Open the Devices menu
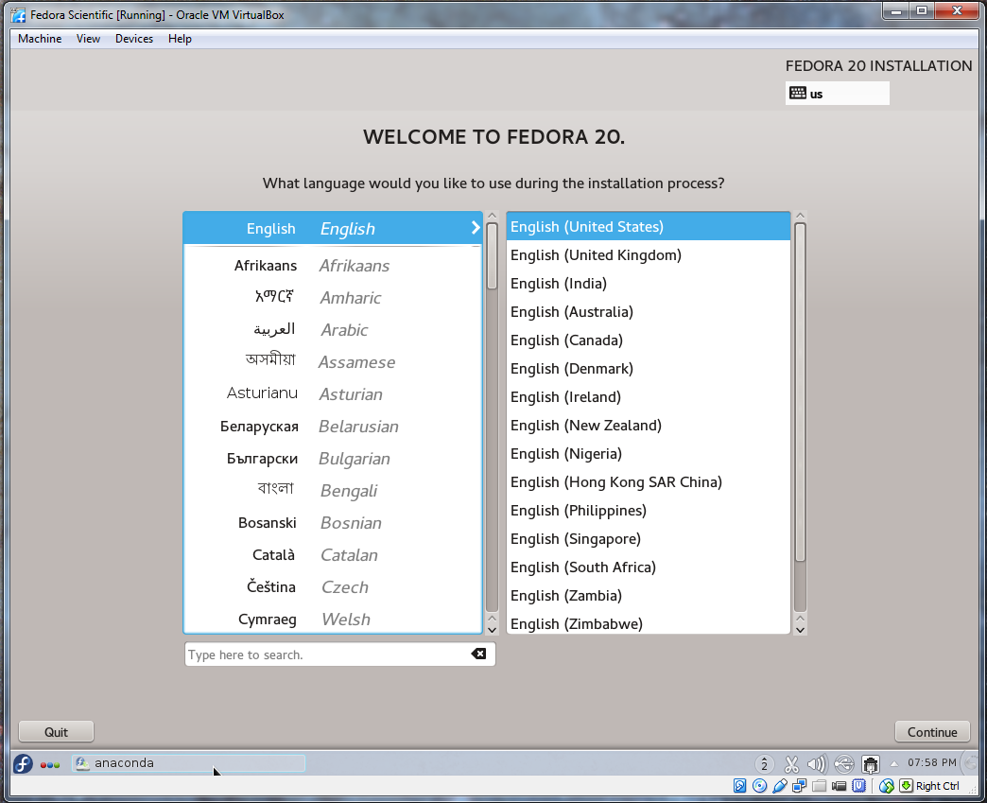987x803 pixels. [134, 39]
